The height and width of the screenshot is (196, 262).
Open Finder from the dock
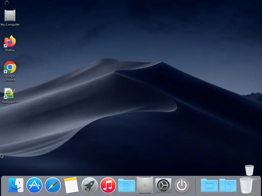(16, 185)
